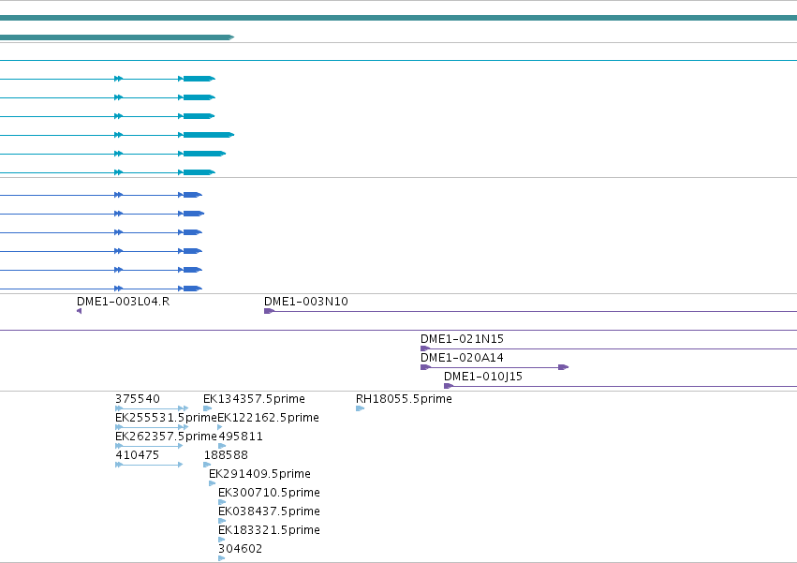Viewport: 797px width, 563px height.
Task: Click the DME1-003L04.R purple arrow glyph
Action: pos(79,311)
